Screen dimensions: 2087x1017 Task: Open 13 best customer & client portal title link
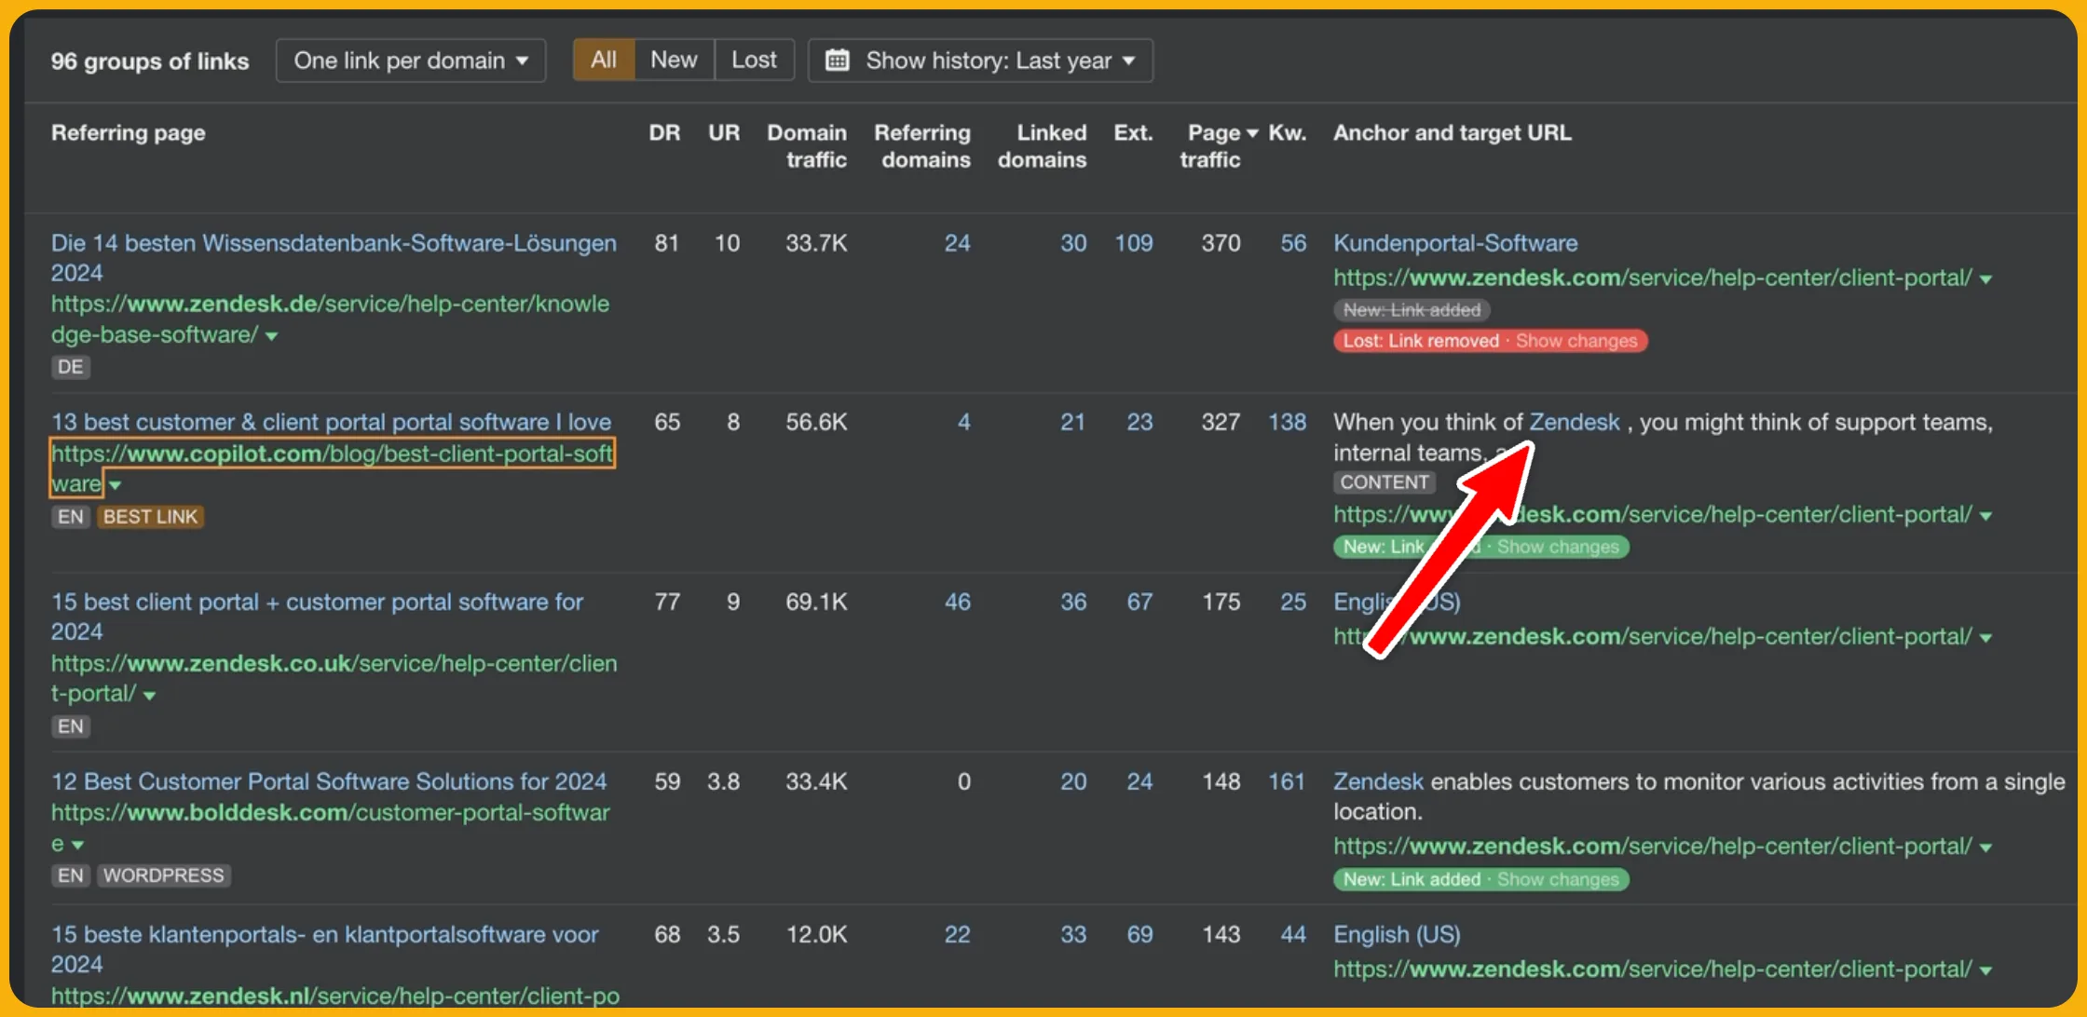pyautogui.click(x=331, y=422)
